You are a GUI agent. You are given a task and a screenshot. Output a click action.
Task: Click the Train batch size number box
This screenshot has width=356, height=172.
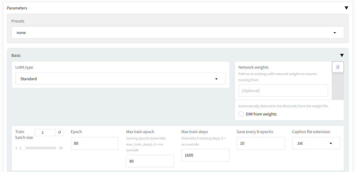pyautogui.click(x=45, y=132)
